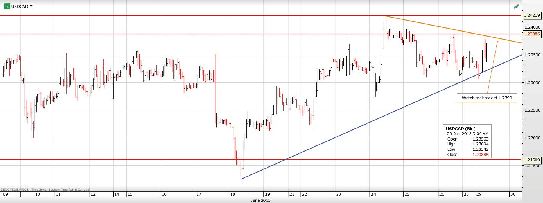Select the 'Watch for break of 1.2390' annotation
Viewport: 543px width, 203px height.
click(487, 98)
